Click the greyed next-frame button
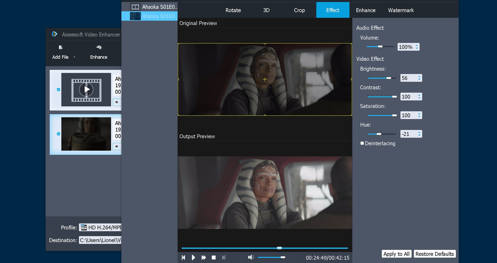 [x=224, y=258]
